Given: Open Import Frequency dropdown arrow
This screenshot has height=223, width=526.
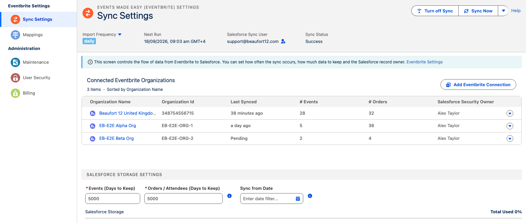Looking at the screenshot, I should click(120, 35).
